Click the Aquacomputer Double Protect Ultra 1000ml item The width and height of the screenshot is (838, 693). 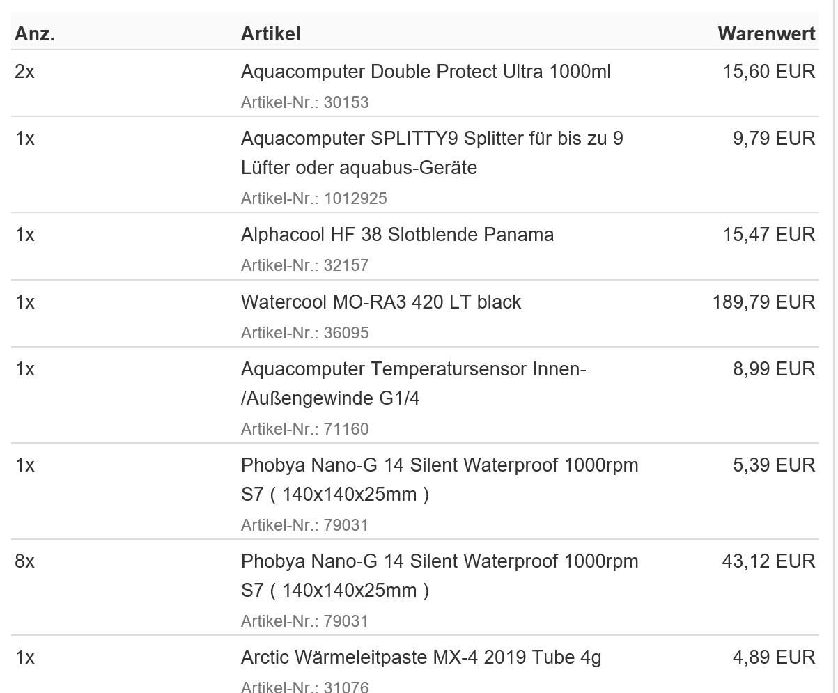click(426, 72)
